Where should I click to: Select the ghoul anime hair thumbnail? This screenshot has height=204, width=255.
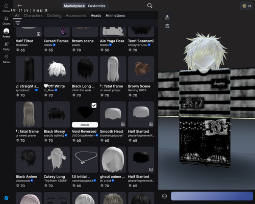[x=113, y=160]
